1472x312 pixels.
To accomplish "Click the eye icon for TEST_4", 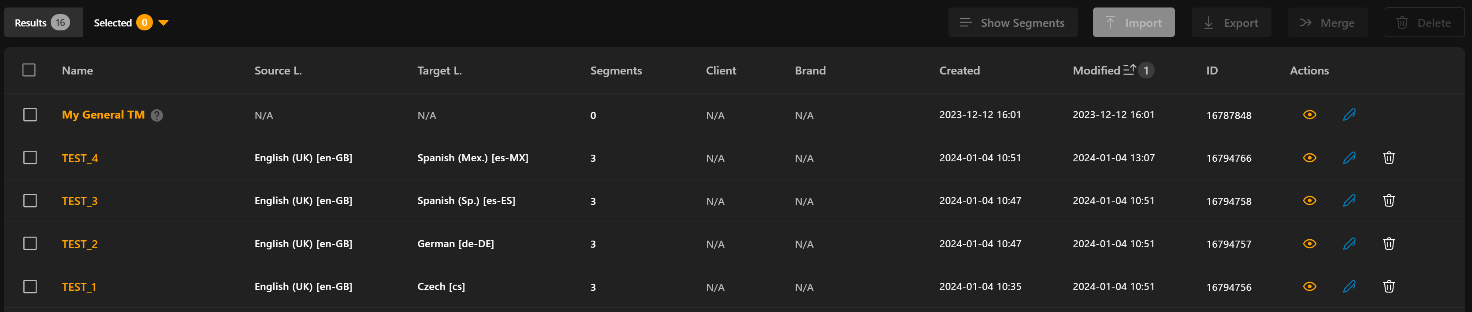I will coord(1309,158).
